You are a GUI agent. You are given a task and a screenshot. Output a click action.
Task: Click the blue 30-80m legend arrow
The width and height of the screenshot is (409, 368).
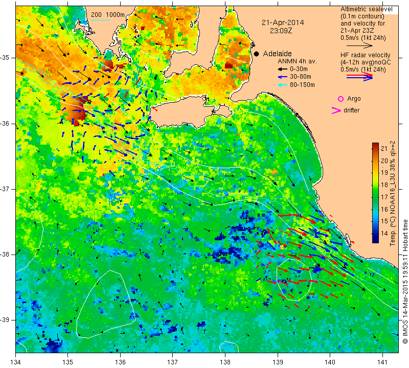click(x=283, y=77)
